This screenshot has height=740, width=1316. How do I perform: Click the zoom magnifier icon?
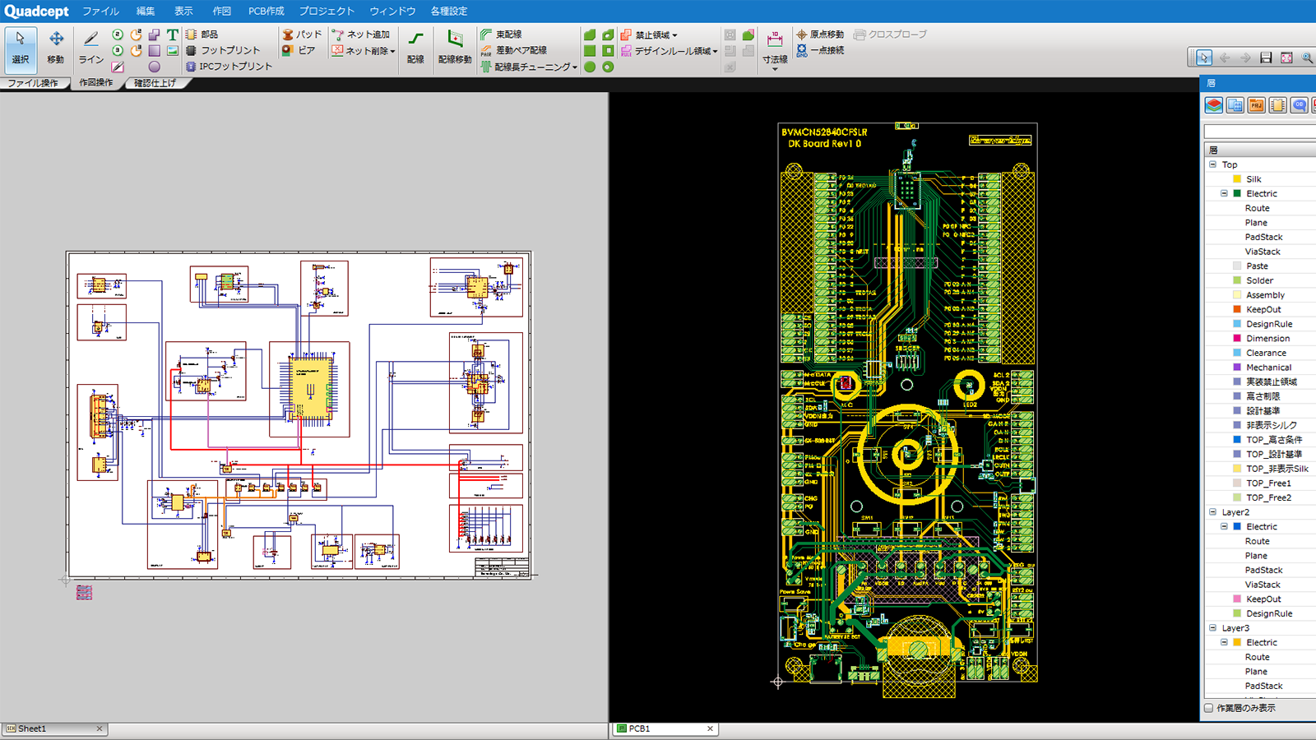(1307, 58)
